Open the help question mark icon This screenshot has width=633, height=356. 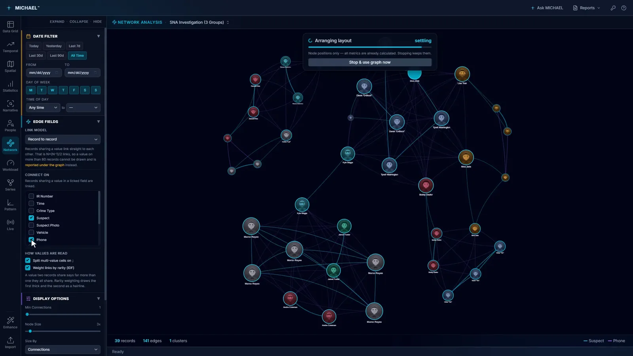pos(624,8)
